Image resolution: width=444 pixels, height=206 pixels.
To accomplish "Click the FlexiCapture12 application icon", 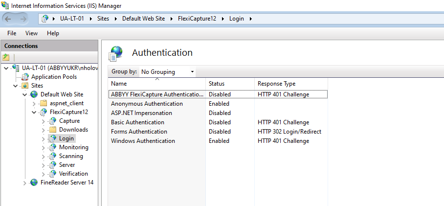I will 44,112.
